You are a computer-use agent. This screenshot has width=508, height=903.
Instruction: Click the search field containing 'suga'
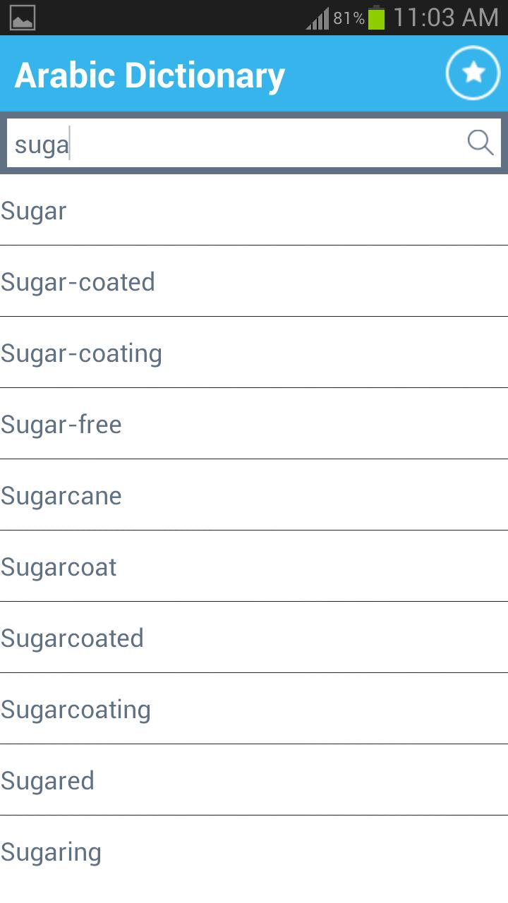[x=254, y=143]
